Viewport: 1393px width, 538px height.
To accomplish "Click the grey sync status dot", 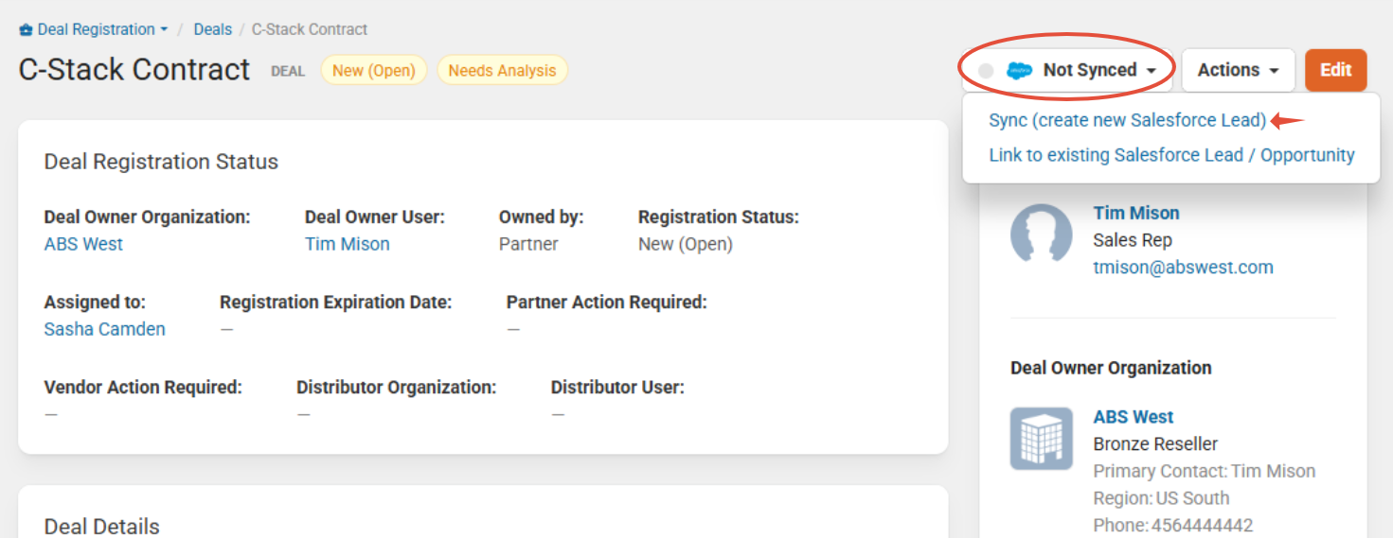I will coord(986,71).
